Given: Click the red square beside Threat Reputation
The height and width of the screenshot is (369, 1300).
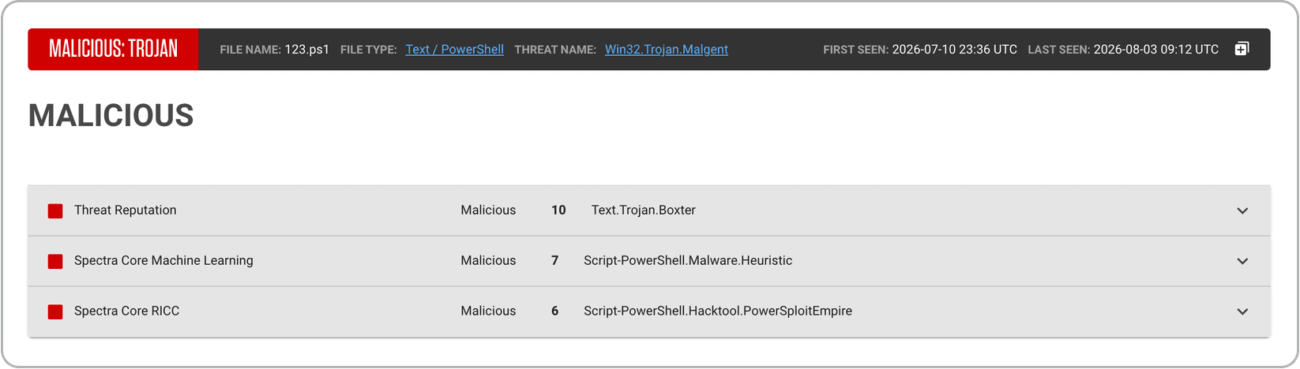Looking at the screenshot, I should click(55, 211).
